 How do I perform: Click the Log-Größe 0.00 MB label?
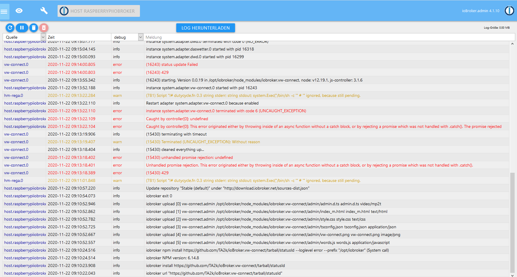pos(497,28)
